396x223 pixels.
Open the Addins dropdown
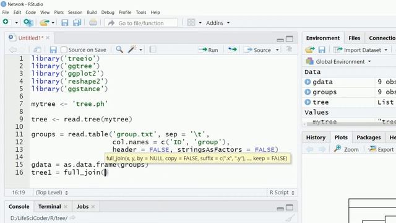[x=218, y=23]
